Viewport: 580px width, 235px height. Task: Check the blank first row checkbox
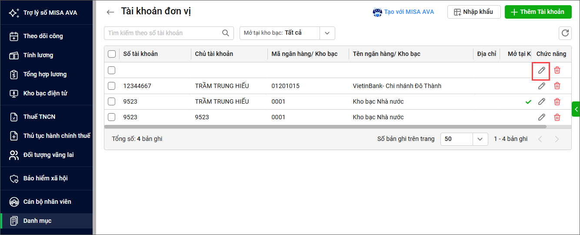tap(112, 70)
